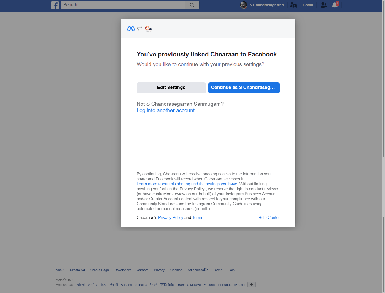The width and height of the screenshot is (385, 293).
Task: Switch language to Português (Brasil)
Action: tap(231, 285)
